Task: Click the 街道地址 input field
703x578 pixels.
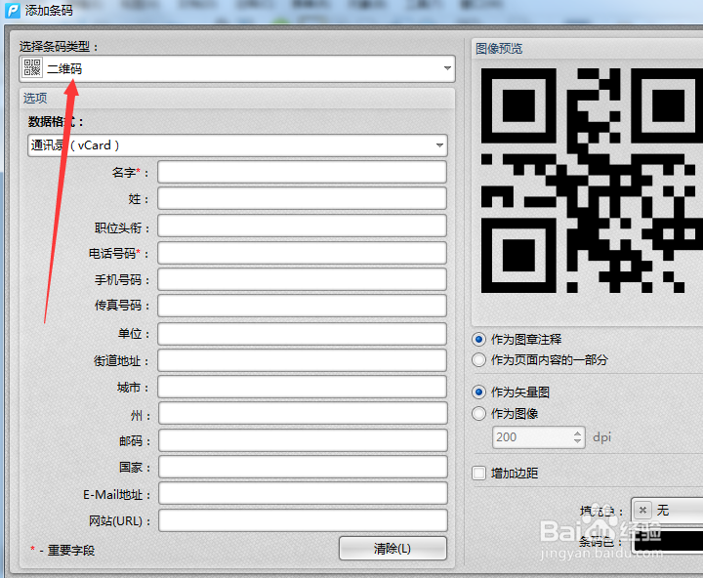Action: tap(302, 360)
